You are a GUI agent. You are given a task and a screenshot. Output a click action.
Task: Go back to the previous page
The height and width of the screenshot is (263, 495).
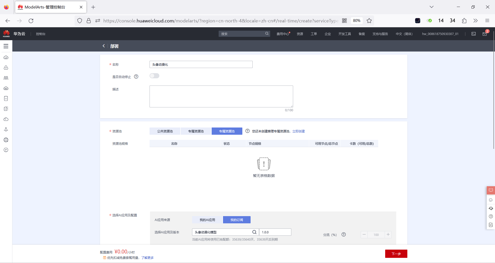[x=8, y=21]
